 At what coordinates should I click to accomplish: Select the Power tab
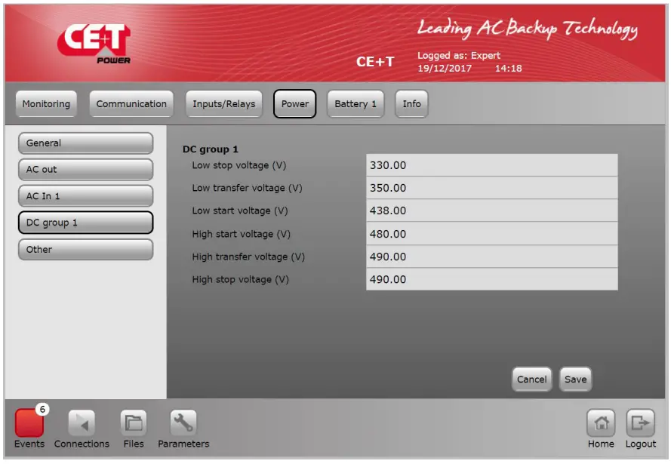295,104
